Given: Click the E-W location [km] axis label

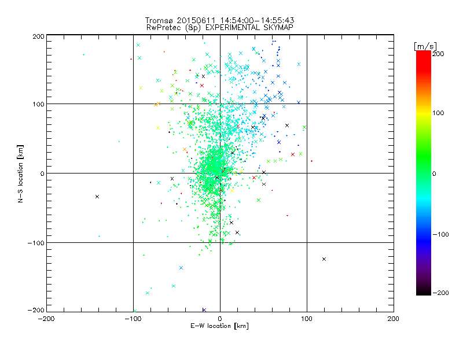Looking at the screenshot, I should point(219,326).
